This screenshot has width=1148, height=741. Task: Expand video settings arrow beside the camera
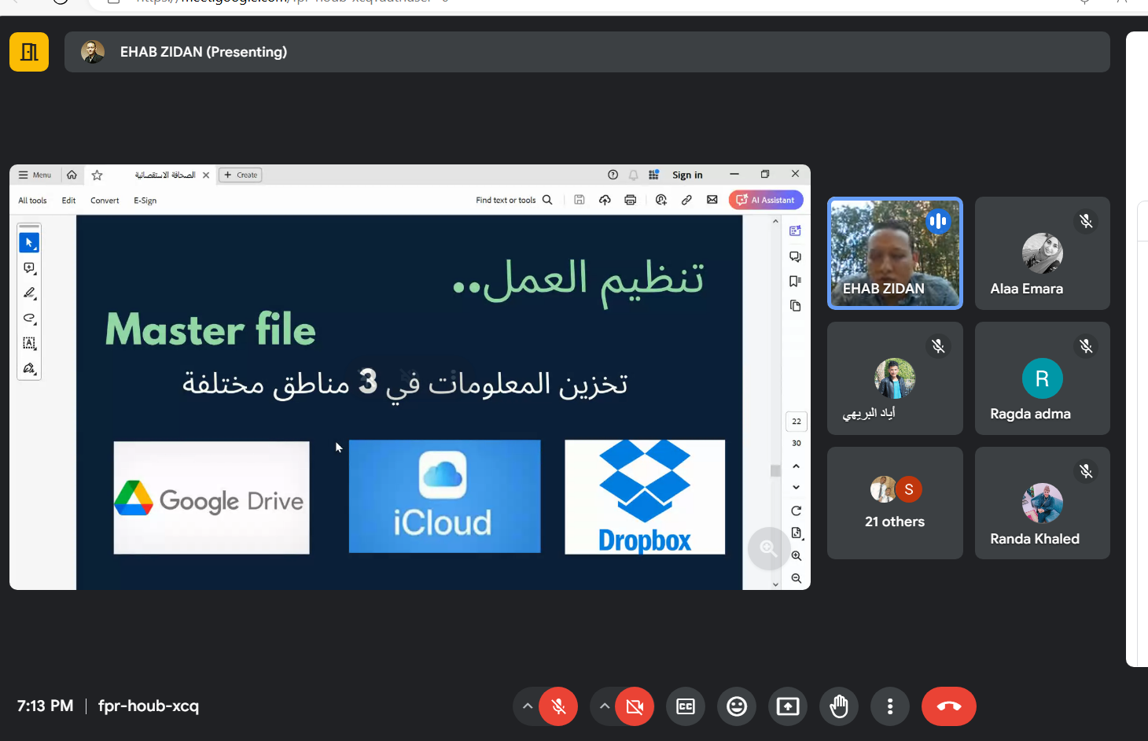coord(604,706)
